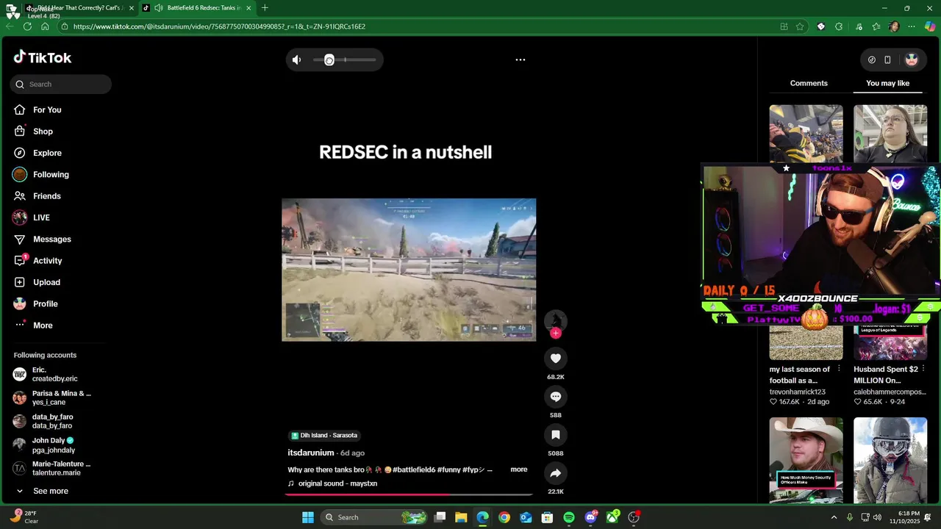Open the Explore page

47,153
